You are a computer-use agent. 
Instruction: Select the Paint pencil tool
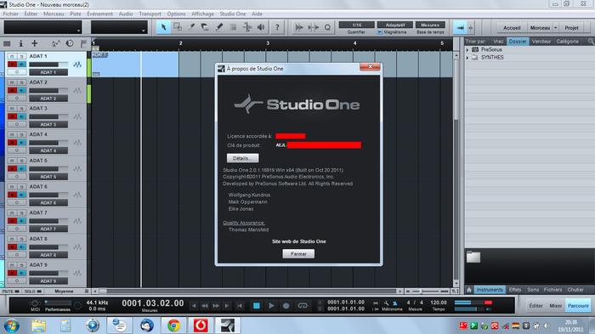pos(219,27)
